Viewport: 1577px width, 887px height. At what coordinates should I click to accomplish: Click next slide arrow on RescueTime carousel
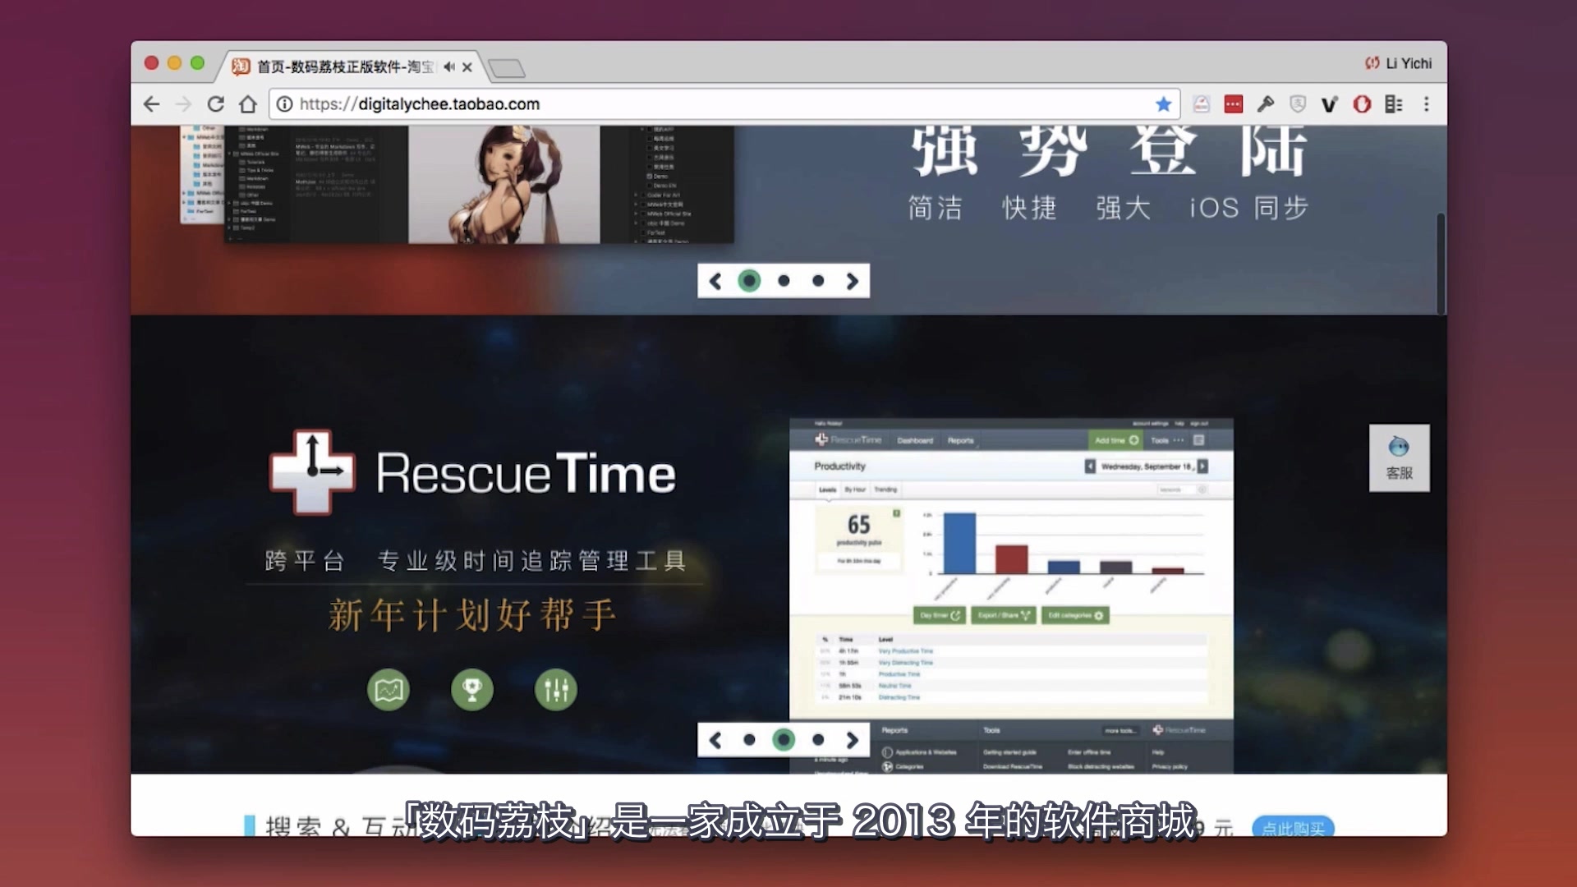coord(854,740)
